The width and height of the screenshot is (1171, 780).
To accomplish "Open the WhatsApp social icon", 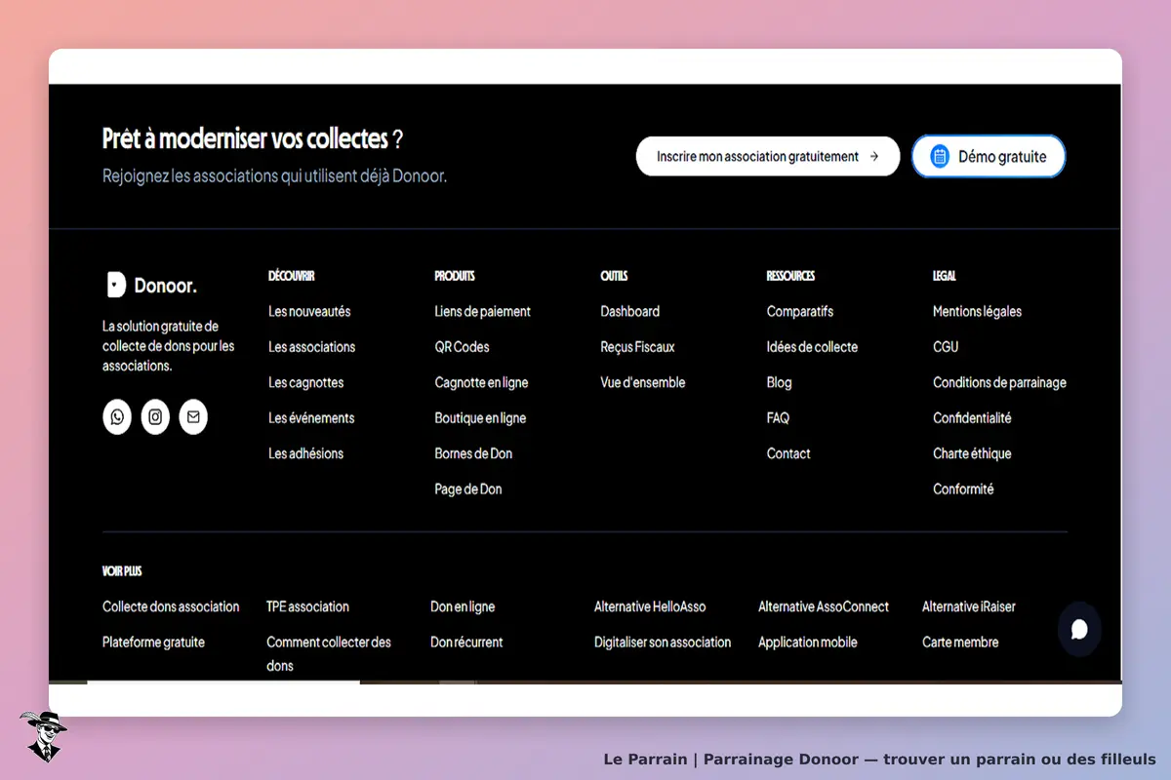I will coord(117,417).
